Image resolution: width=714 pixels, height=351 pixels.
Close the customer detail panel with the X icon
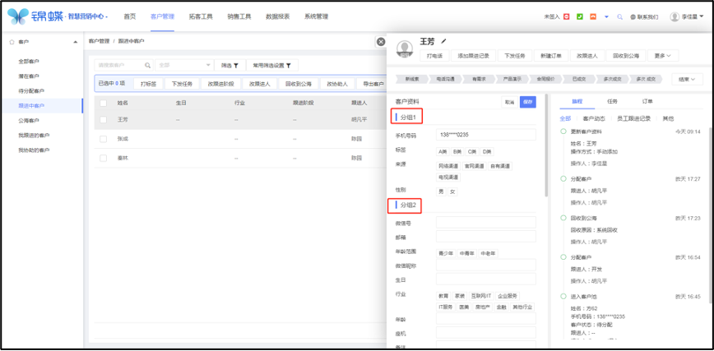pos(381,42)
